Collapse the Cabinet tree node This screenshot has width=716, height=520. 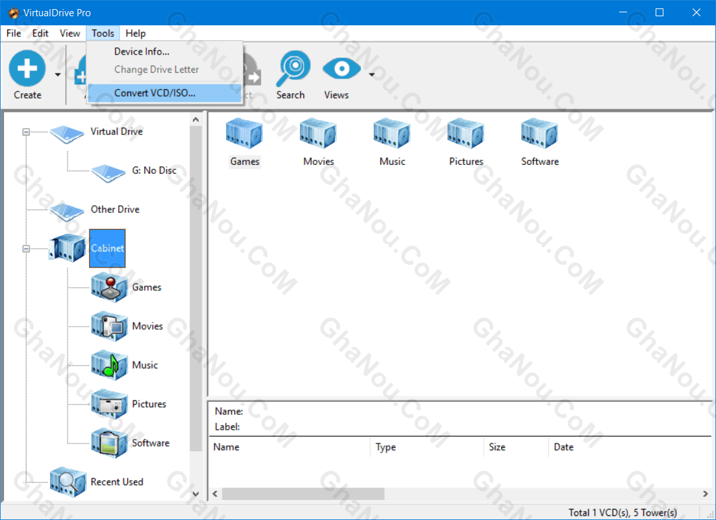pos(26,249)
